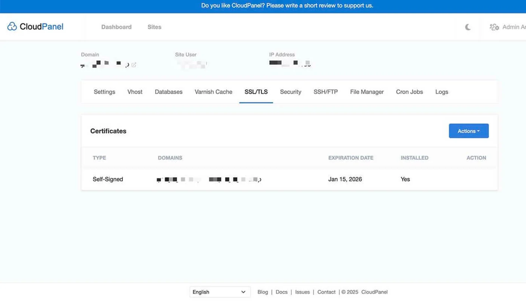The image size is (526, 301).
Task: Go to the Dashboard
Action: [116, 27]
